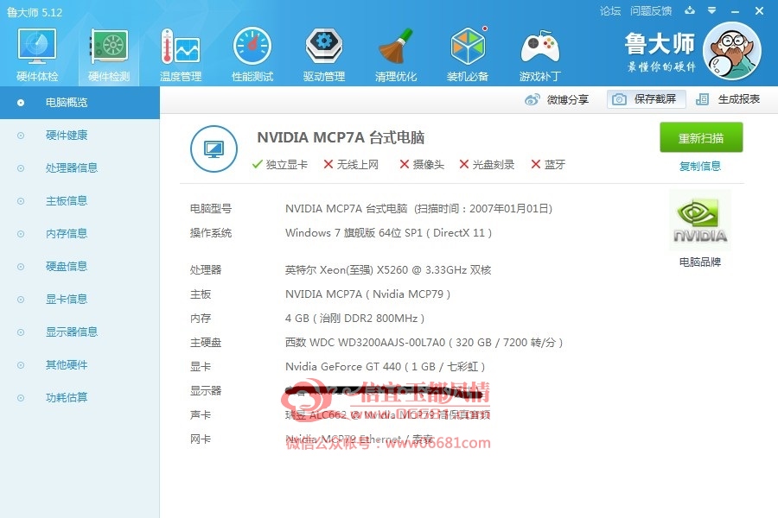The width and height of the screenshot is (778, 518).
Task: Click the green 重新扫描 button
Action: click(700, 138)
